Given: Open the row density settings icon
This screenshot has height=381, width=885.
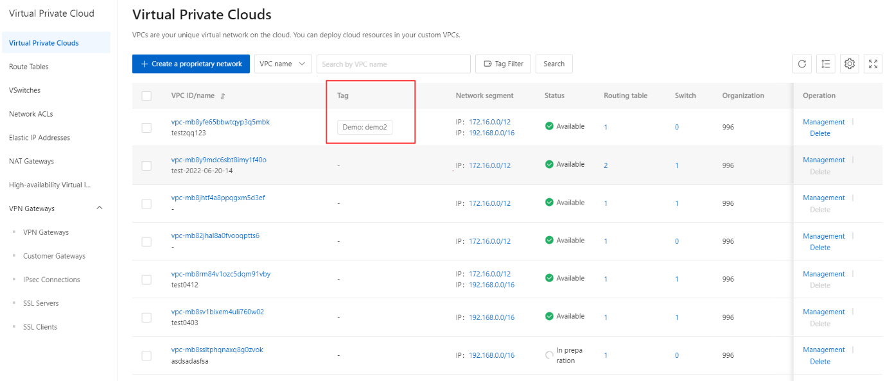Looking at the screenshot, I should 826,63.
